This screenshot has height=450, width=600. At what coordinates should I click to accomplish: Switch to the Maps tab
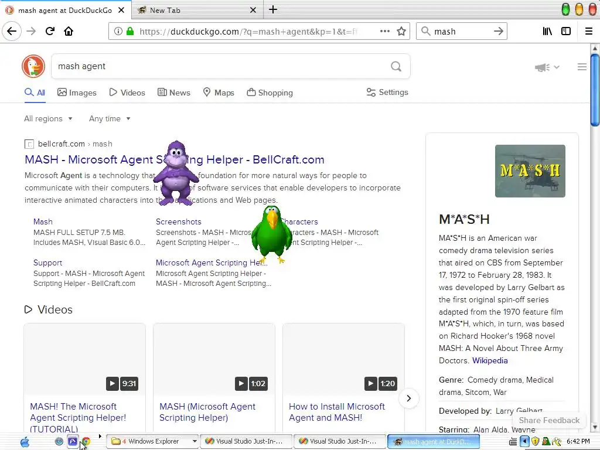pyautogui.click(x=219, y=93)
